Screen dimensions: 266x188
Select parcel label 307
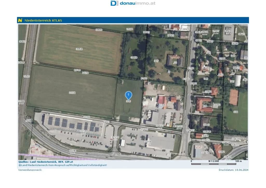click(x=156, y=61)
